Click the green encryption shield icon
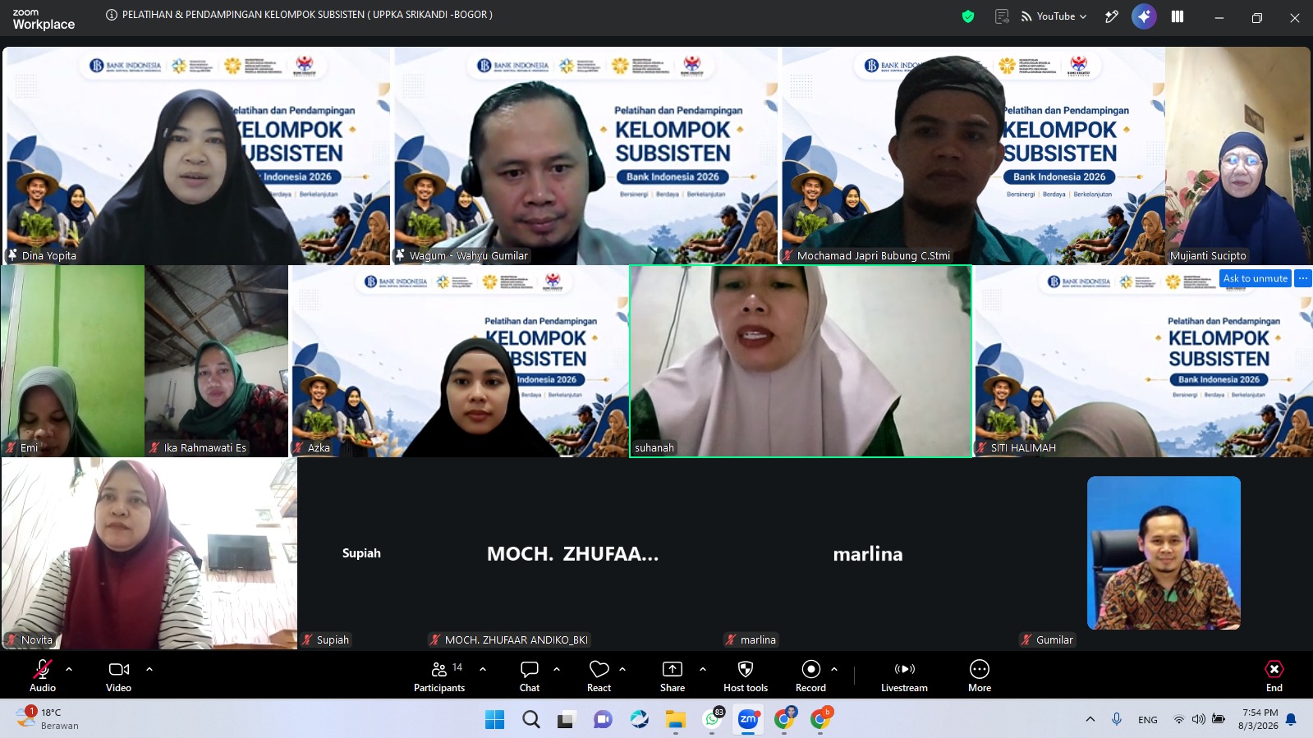The image size is (1313, 738). (x=968, y=16)
